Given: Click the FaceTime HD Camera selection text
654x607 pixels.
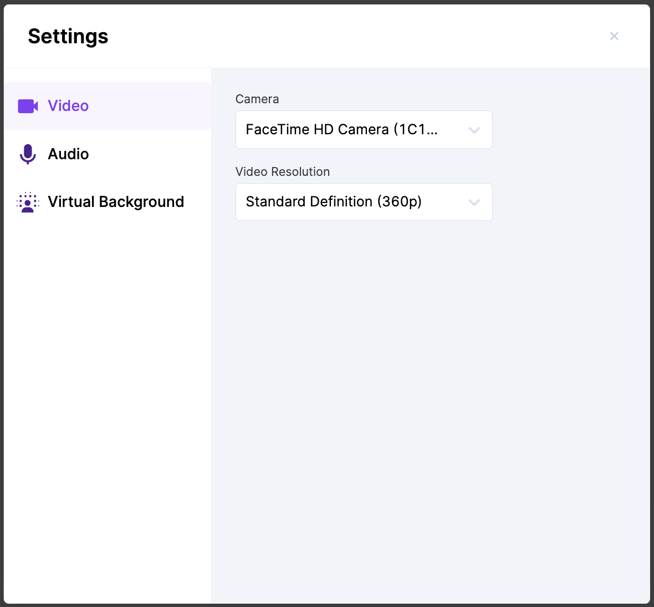Looking at the screenshot, I should [x=341, y=130].
